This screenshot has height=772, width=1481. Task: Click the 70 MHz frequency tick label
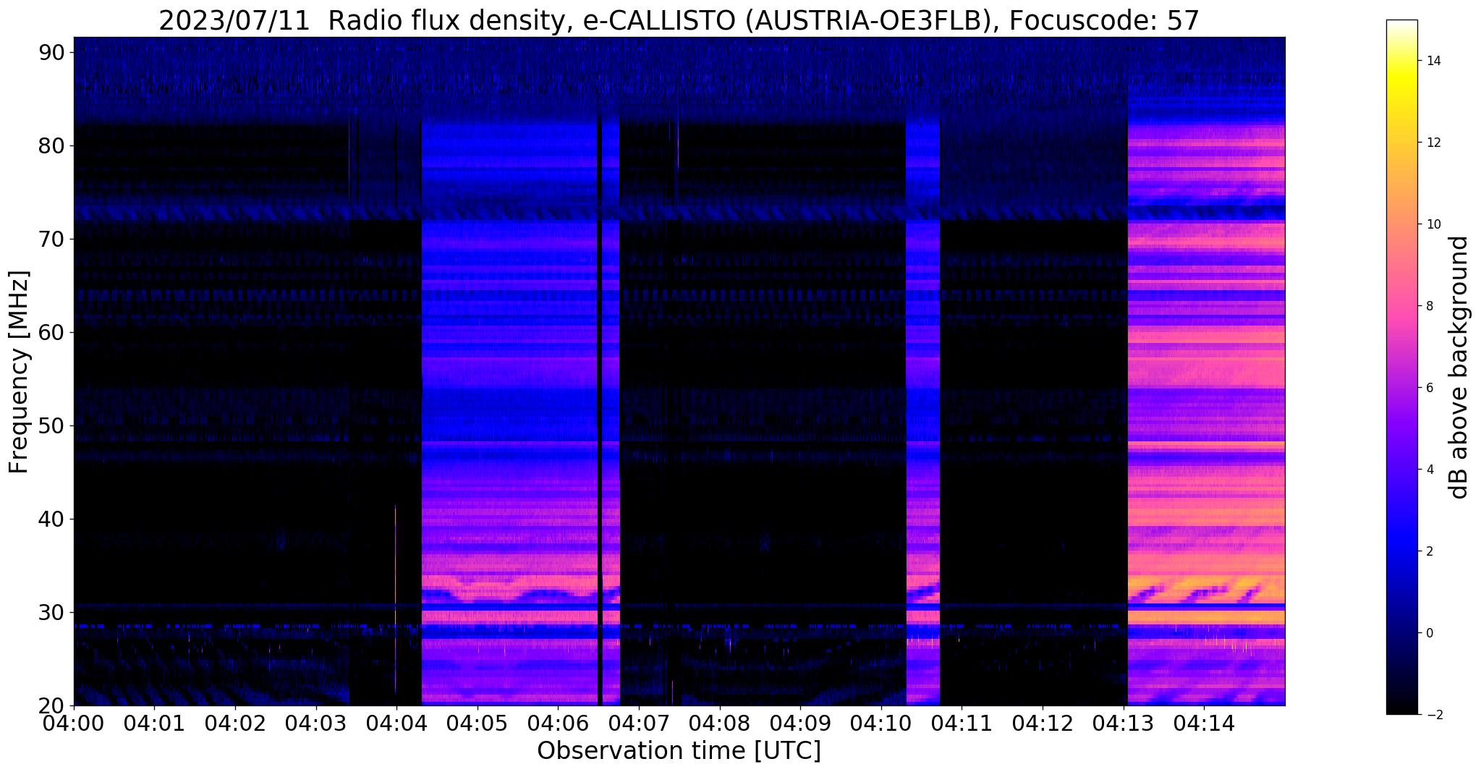pos(51,239)
